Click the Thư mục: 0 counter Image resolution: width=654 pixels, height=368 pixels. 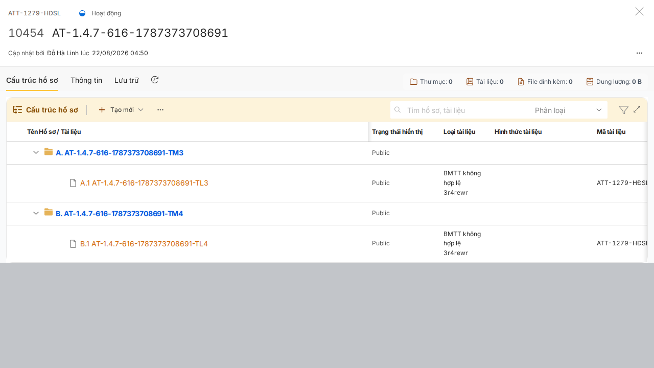tap(431, 82)
